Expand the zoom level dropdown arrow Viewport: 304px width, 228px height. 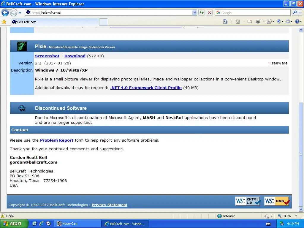point(296,216)
